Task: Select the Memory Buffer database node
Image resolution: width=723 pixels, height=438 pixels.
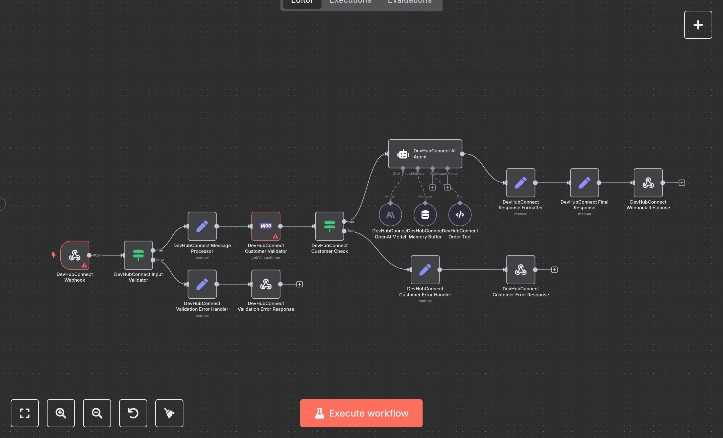Action: tap(425, 215)
